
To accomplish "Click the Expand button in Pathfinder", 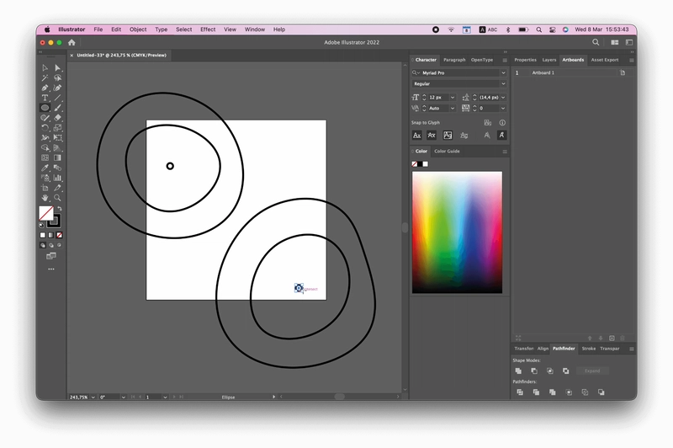I will [592, 371].
